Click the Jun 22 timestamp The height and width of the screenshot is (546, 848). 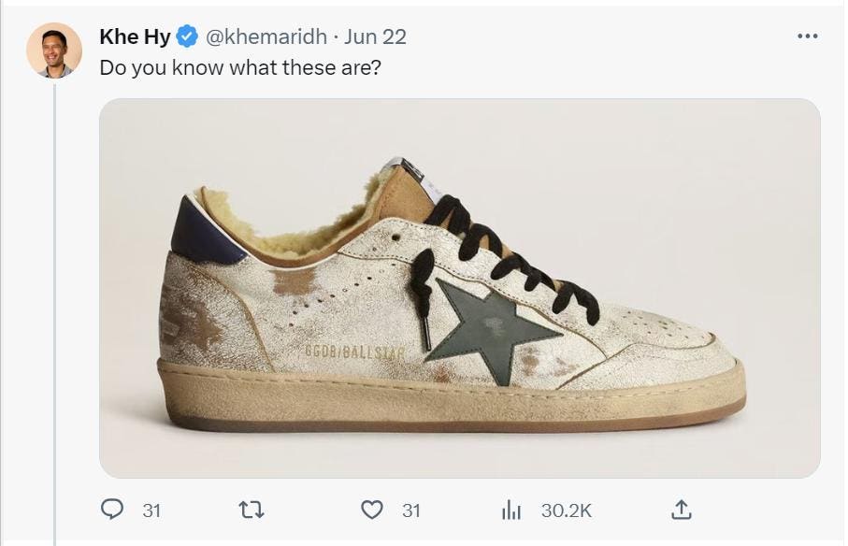click(375, 36)
